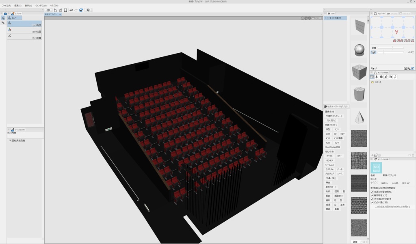Viewport: 416px width, 244px height.
Task: Open help via question mark toolbar icon
Action: [88, 10]
